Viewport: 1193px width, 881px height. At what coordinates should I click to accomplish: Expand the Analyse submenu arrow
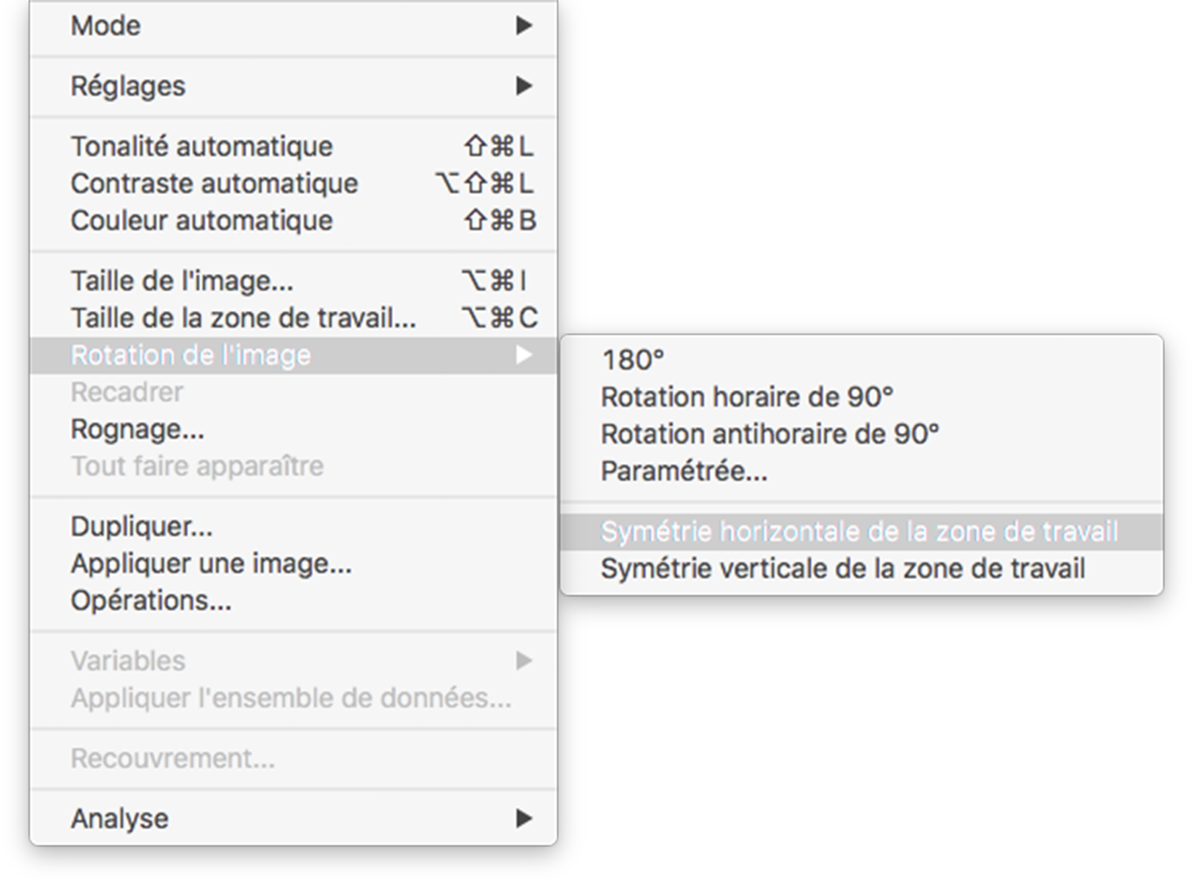[524, 818]
